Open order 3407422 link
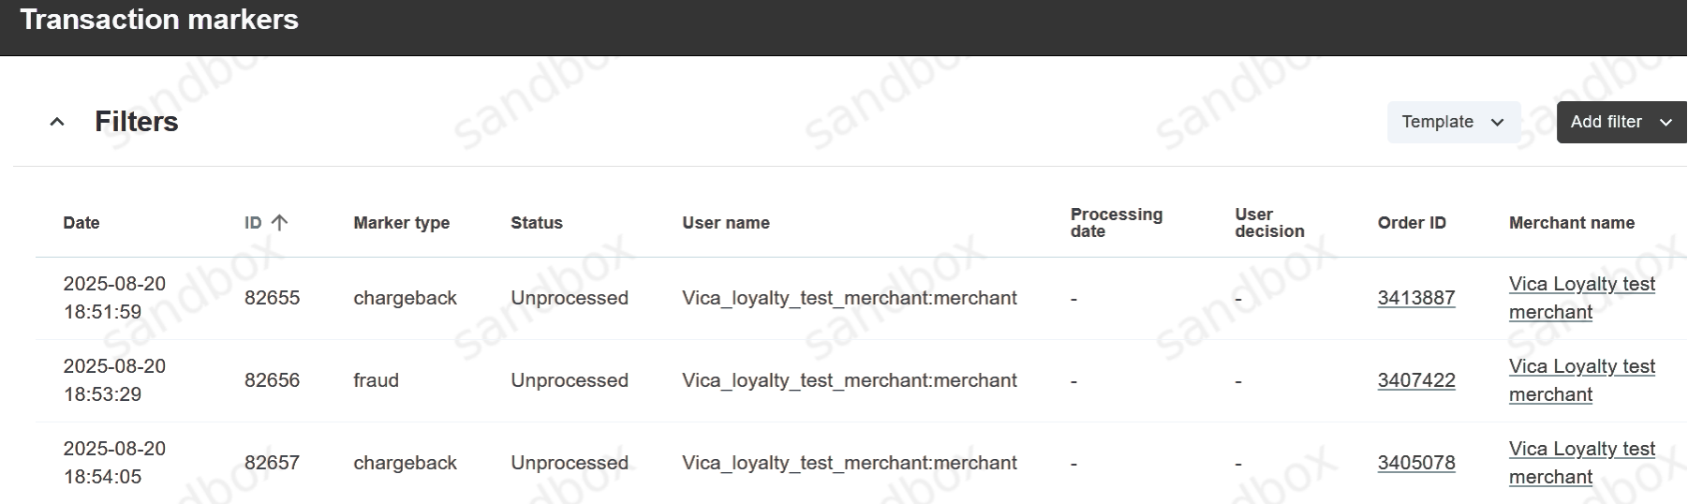The height and width of the screenshot is (504, 1688). click(x=1416, y=380)
